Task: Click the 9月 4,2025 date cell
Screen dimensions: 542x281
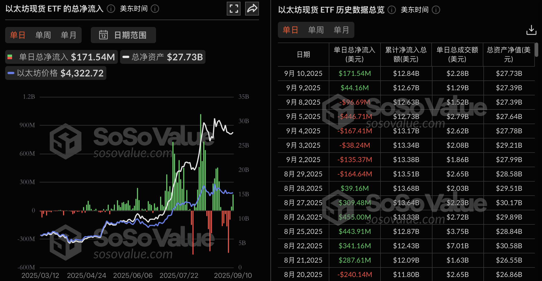Action: [303, 131]
